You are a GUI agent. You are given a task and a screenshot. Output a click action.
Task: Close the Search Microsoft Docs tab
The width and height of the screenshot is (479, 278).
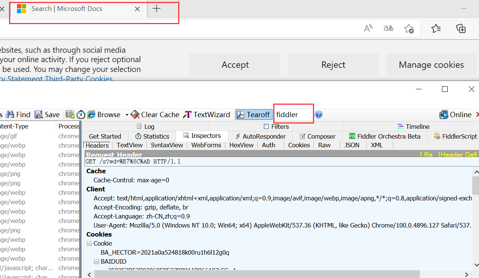(137, 9)
